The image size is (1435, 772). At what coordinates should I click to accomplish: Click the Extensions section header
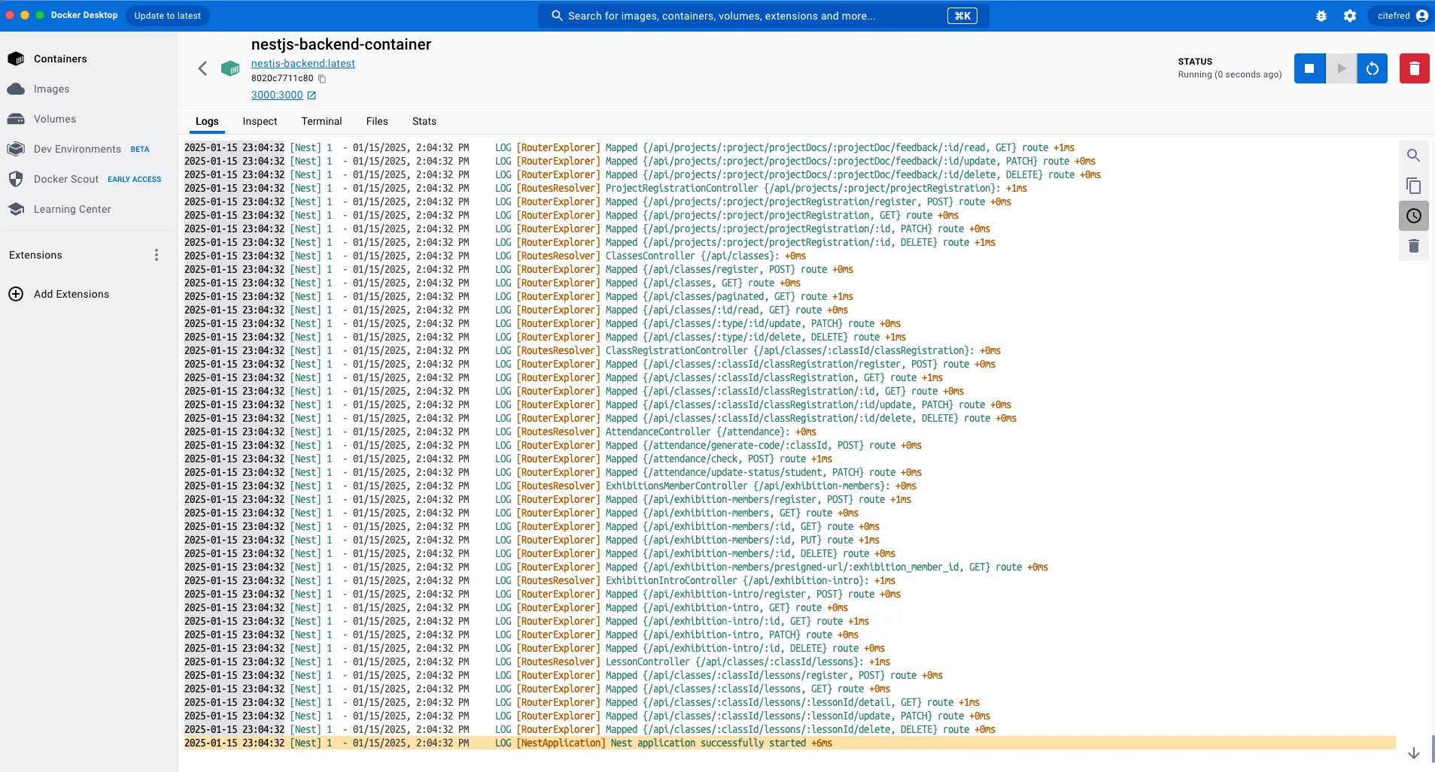(35, 255)
